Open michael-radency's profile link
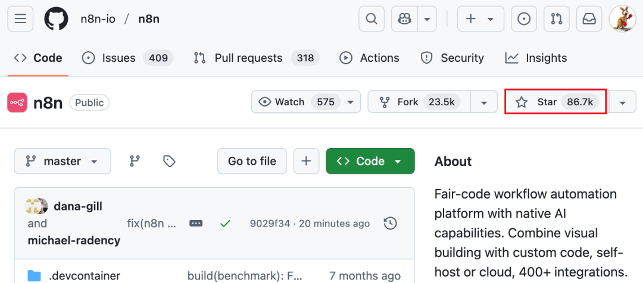Screen dimensions: 643x283 pos(74,240)
